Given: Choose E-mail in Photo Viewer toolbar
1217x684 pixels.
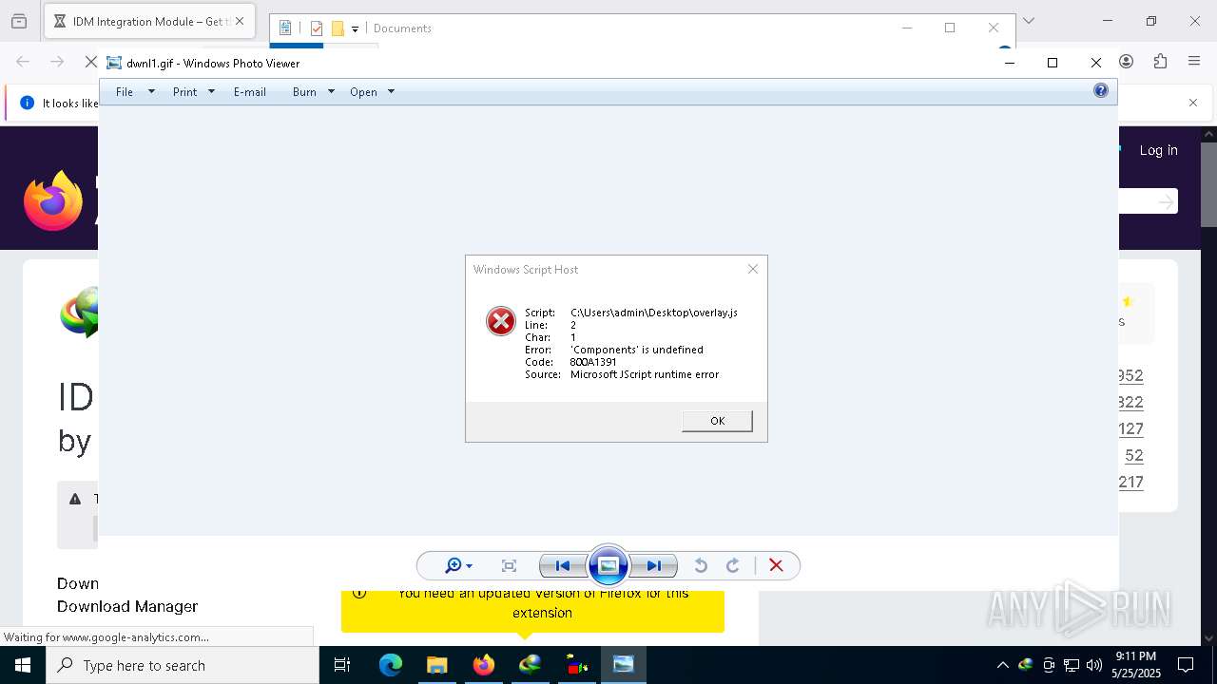Looking at the screenshot, I should (250, 92).
